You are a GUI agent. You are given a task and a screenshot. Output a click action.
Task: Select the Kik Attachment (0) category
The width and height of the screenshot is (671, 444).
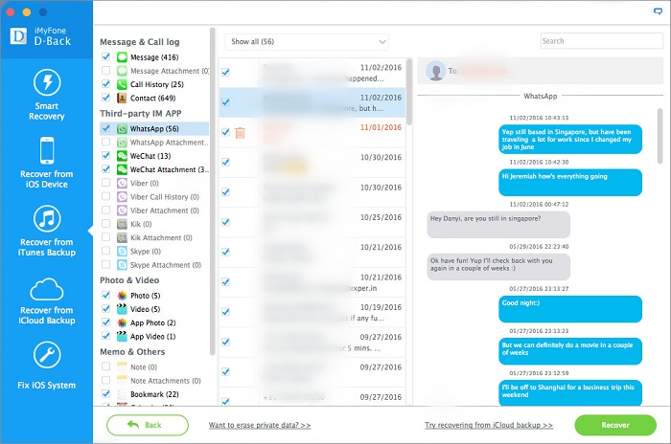tap(161, 237)
